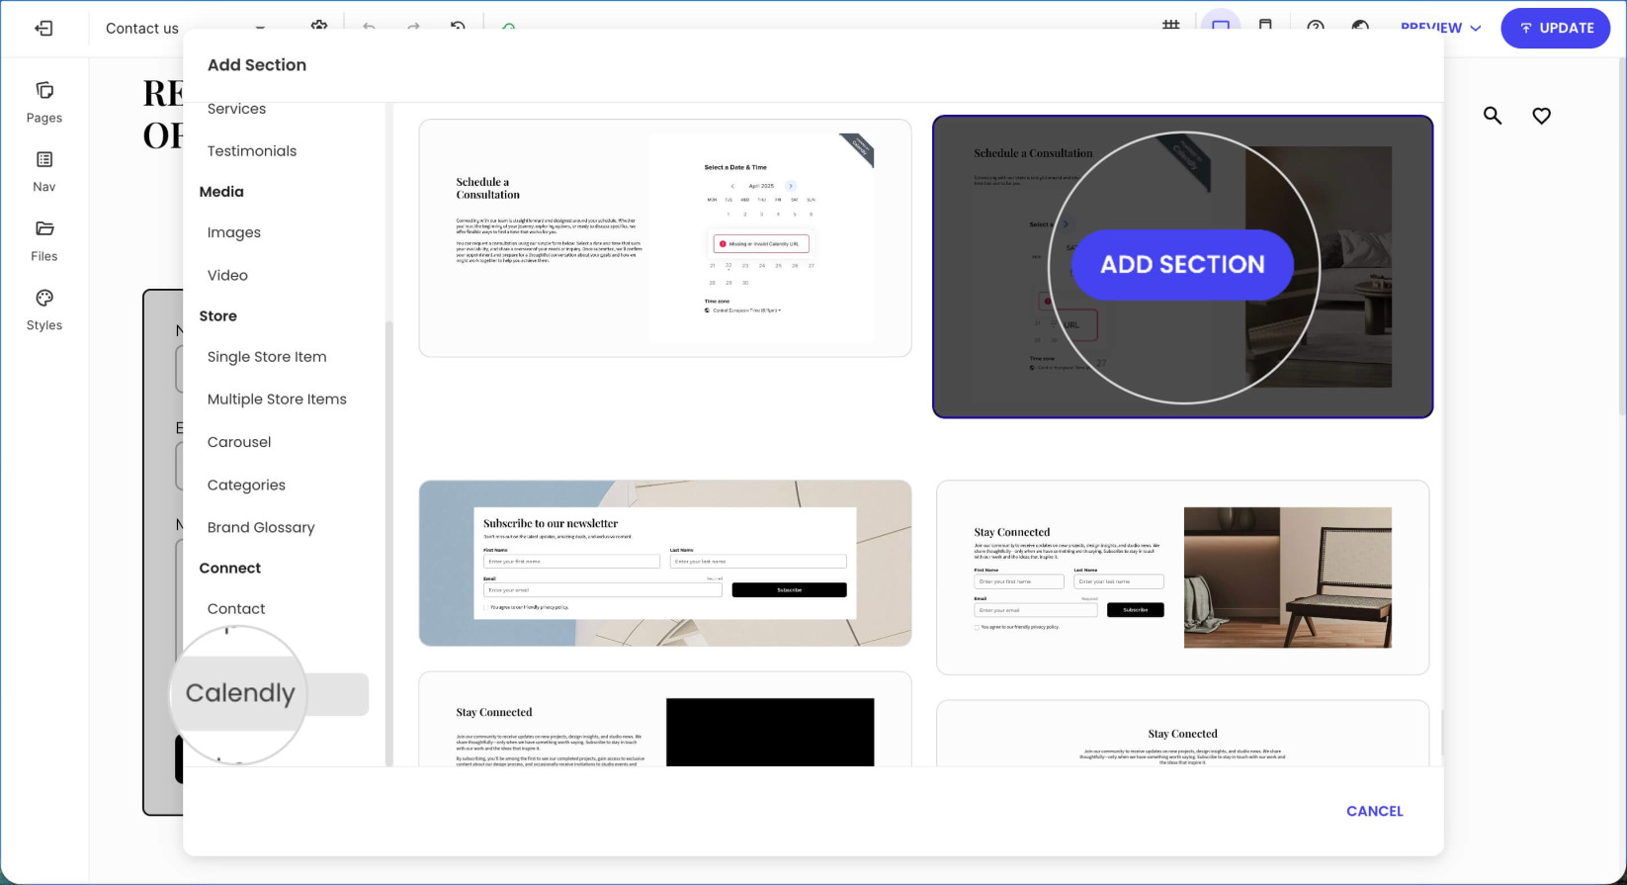1627x885 pixels.
Task: Click CANCEL in the dialog
Action: (x=1374, y=811)
